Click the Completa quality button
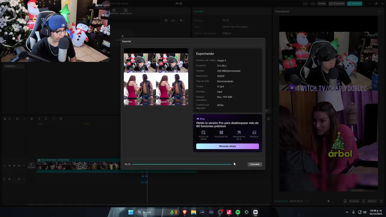Screen dimensions: 386x217 click(x=354, y=201)
